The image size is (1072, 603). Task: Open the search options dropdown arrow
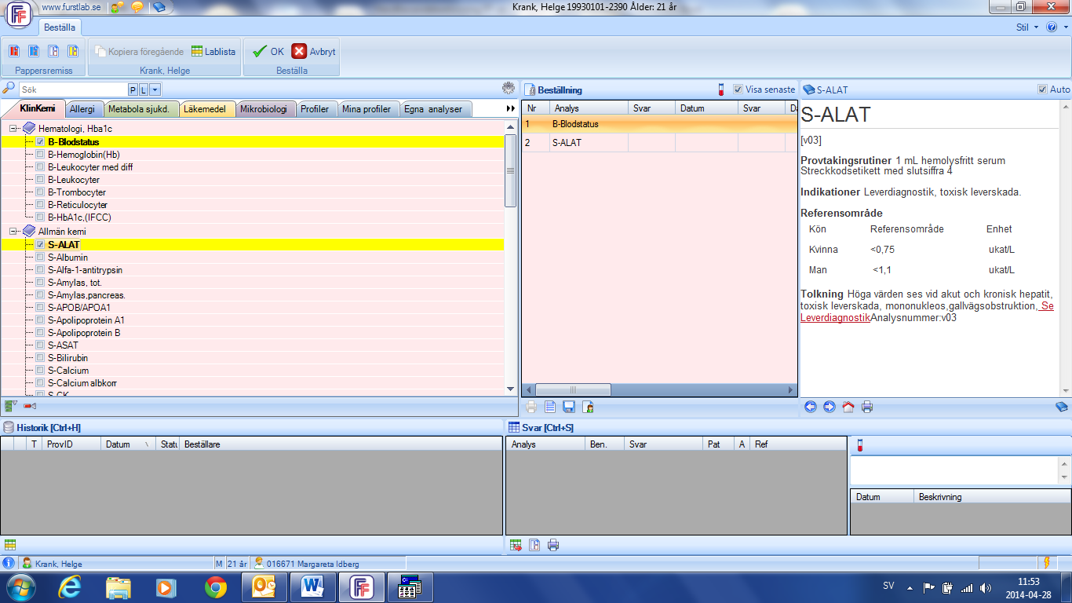point(155,90)
